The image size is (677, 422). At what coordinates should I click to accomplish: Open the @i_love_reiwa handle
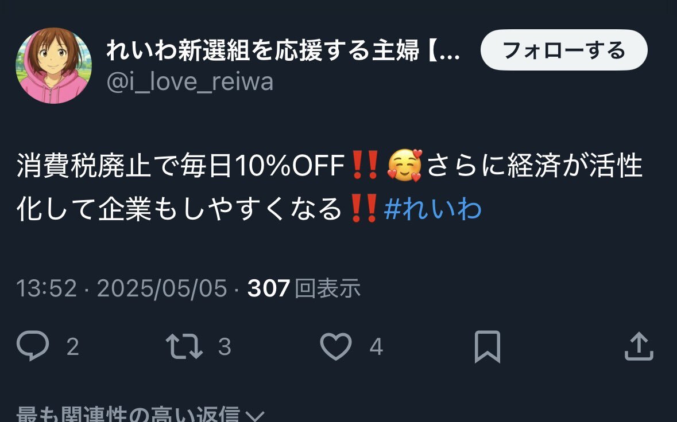coord(190,81)
